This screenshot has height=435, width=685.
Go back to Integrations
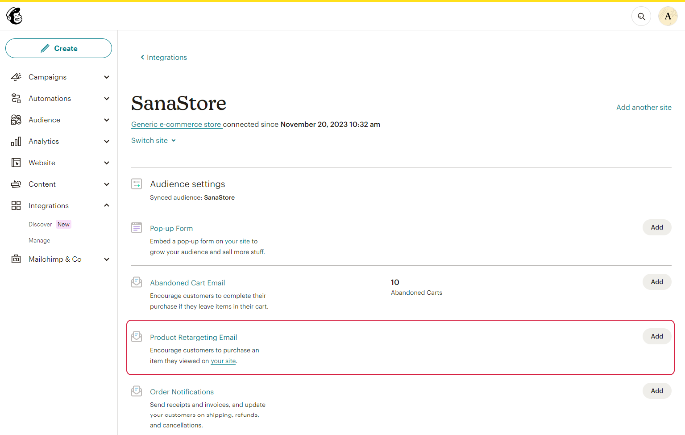(164, 57)
